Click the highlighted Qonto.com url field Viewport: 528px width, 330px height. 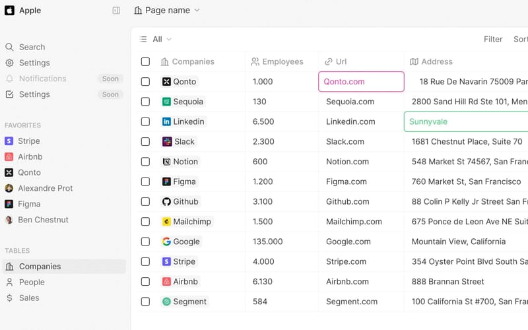[361, 81]
